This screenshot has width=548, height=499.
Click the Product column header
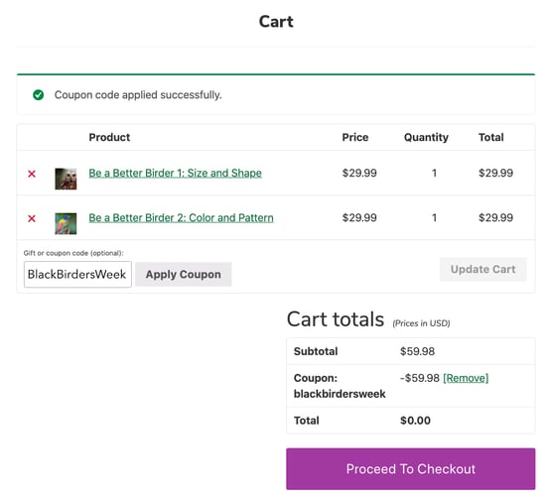[109, 137]
